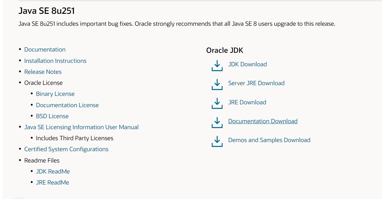Open the Documentation link in the list
The width and height of the screenshot is (382, 199).
45,49
